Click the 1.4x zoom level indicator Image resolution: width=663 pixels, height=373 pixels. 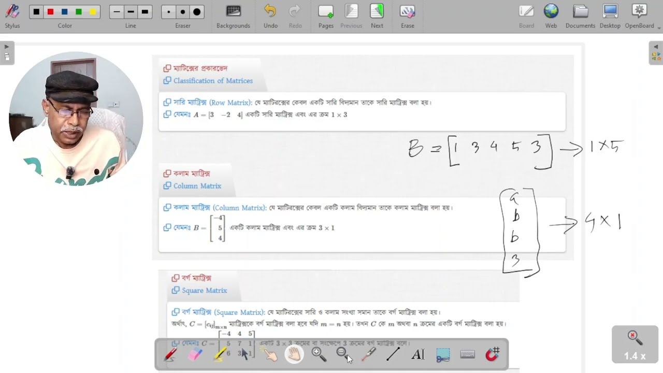point(635,345)
